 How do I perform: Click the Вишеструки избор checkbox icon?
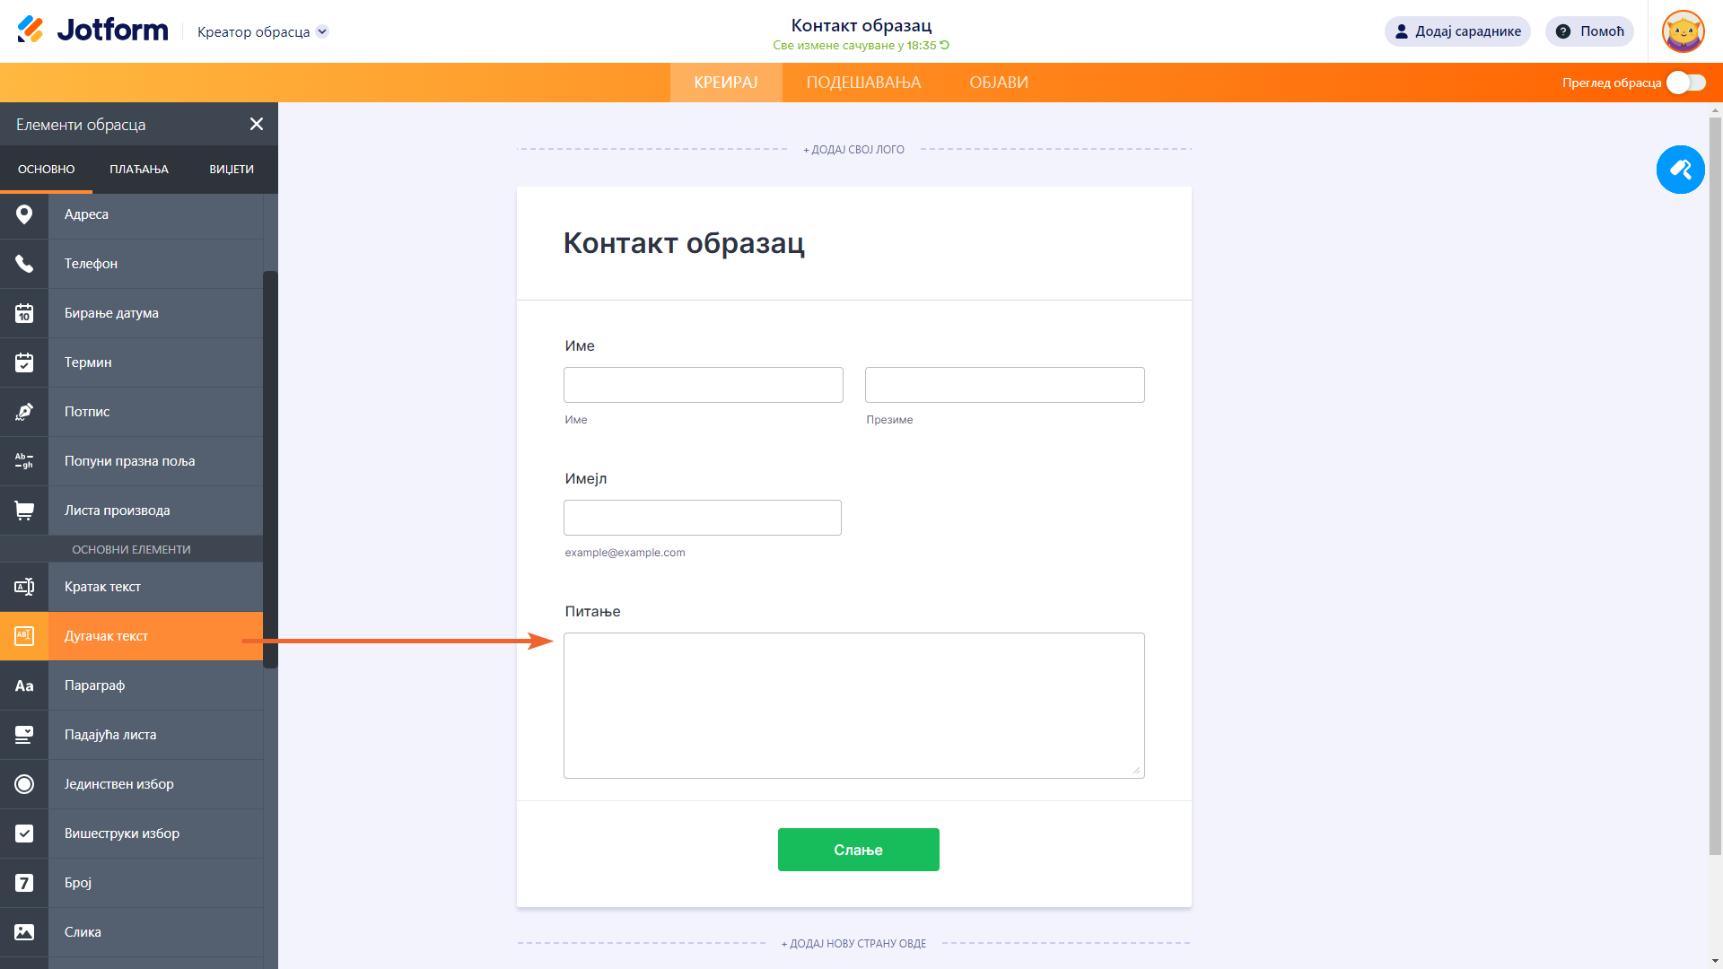coord(24,834)
